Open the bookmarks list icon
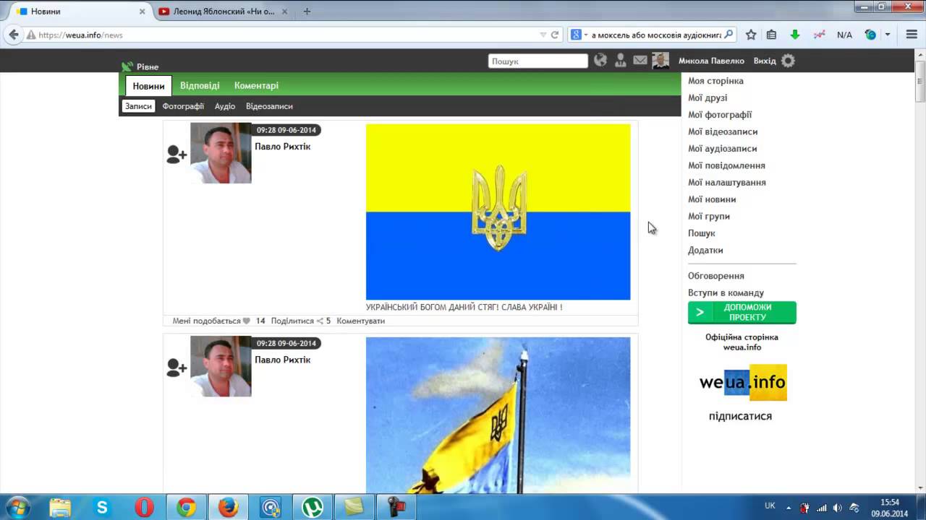The width and height of the screenshot is (926, 520). point(771,35)
